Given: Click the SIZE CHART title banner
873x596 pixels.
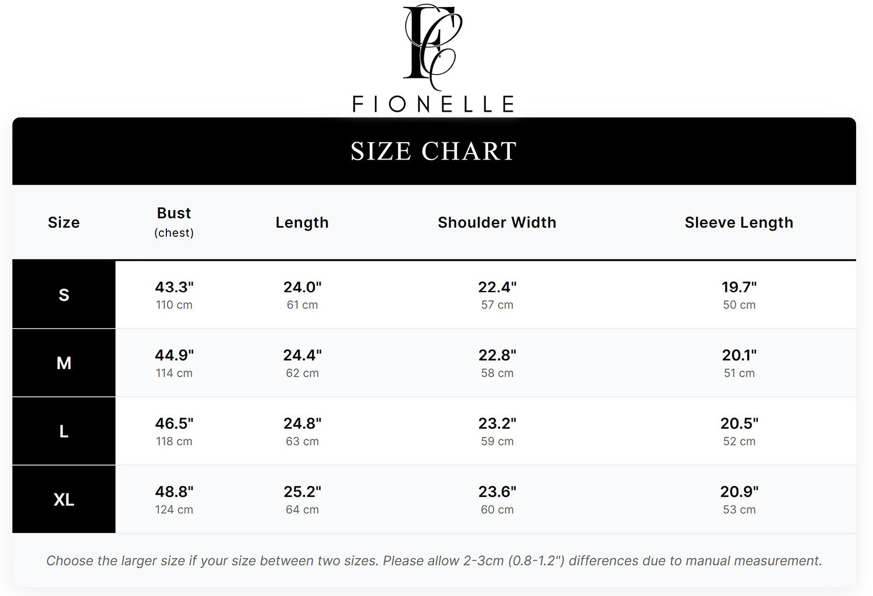Looking at the screenshot, I should pyautogui.click(x=434, y=151).
